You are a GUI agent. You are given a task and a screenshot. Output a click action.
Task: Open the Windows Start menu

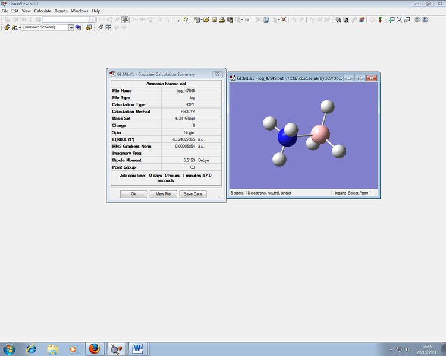9,349
